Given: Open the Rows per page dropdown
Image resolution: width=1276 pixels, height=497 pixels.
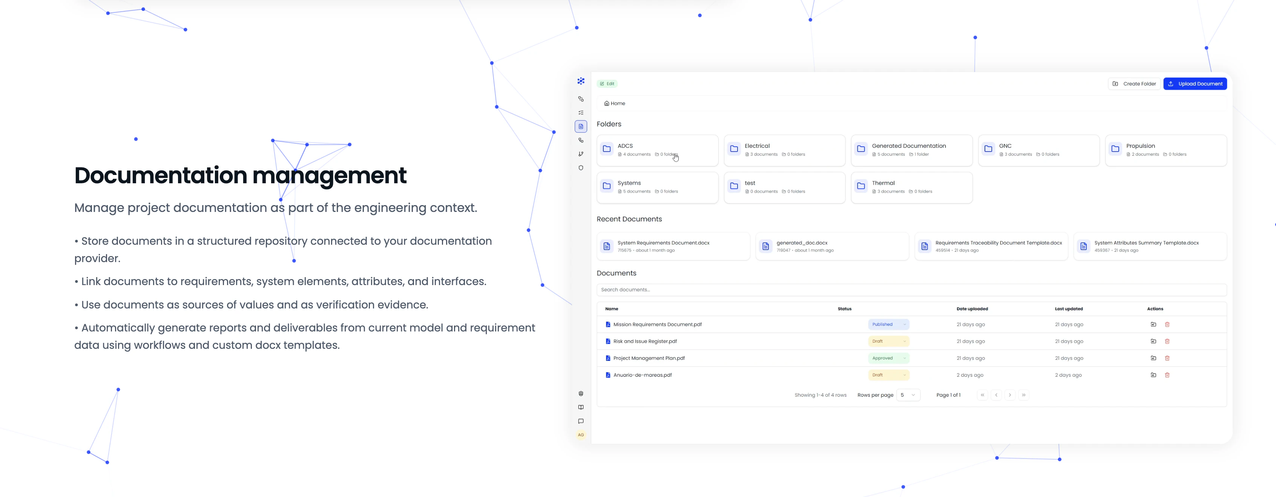Looking at the screenshot, I should click(908, 395).
